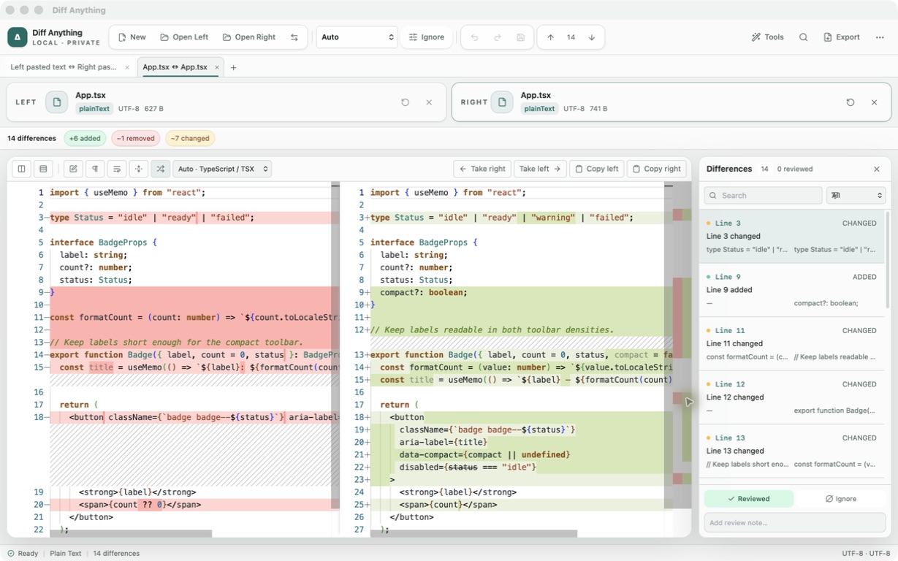The width and height of the screenshot is (898, 561).
Task: Click the undo arrow icon
Action: (x=474, y=37)
